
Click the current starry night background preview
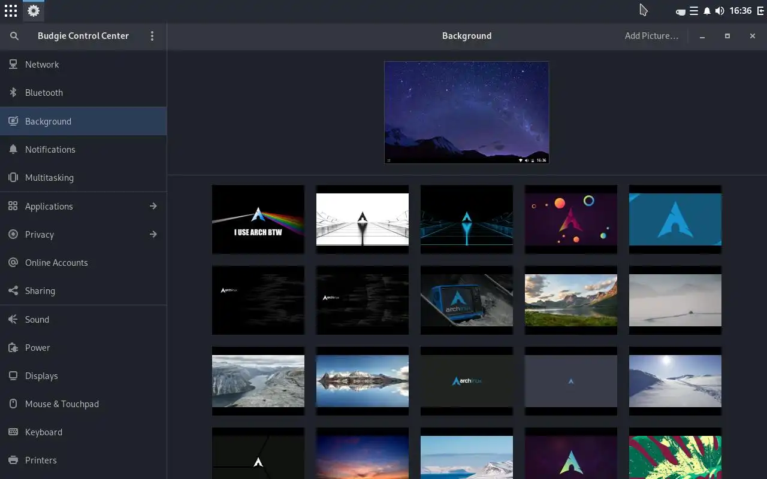coord(467,113)
